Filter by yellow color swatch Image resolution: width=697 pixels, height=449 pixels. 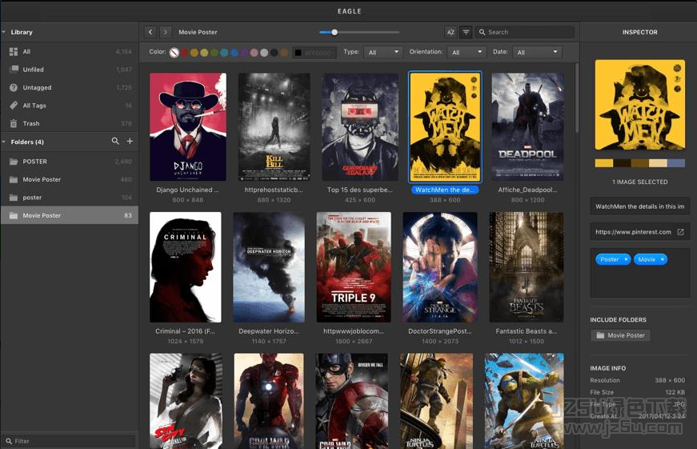tap(204, 53)
